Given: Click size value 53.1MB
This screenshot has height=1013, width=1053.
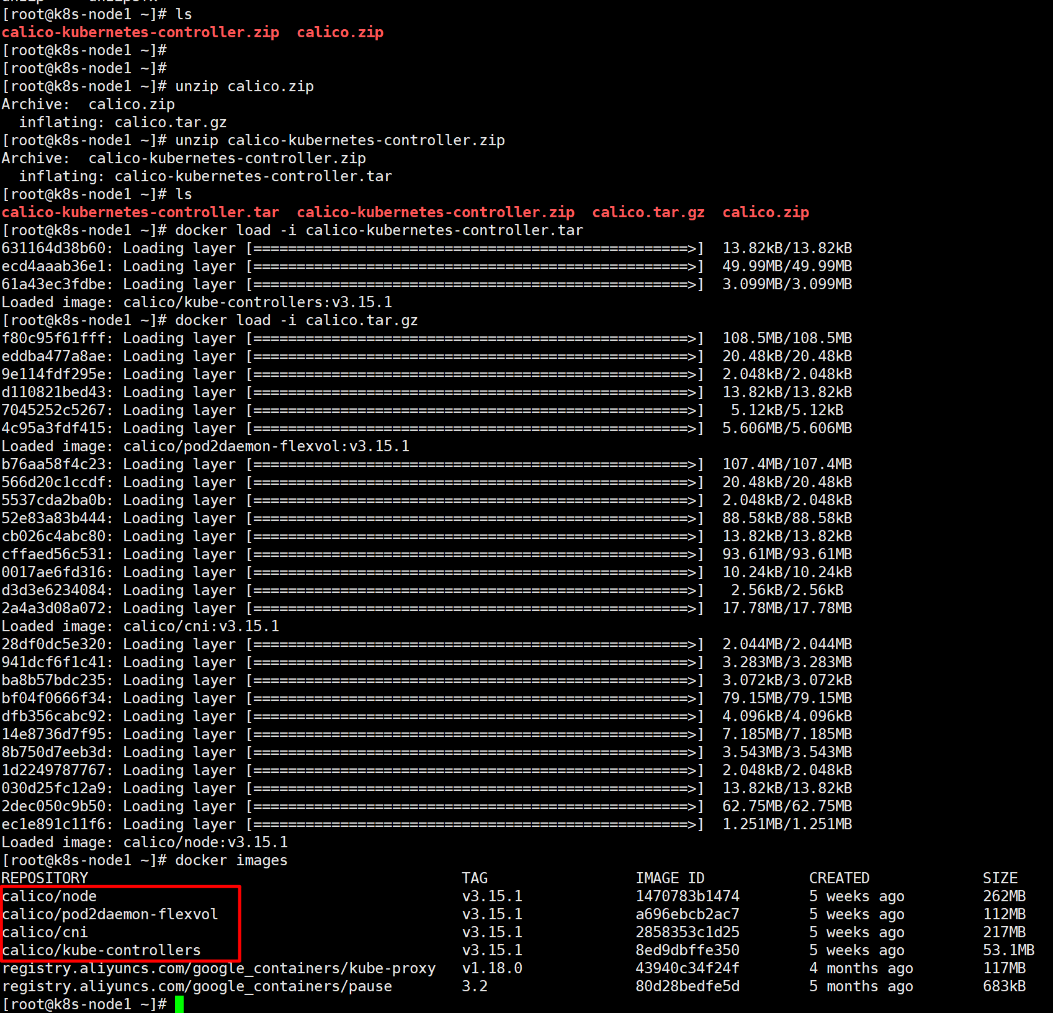Looking at the screenshot, I should [1009, 950].
